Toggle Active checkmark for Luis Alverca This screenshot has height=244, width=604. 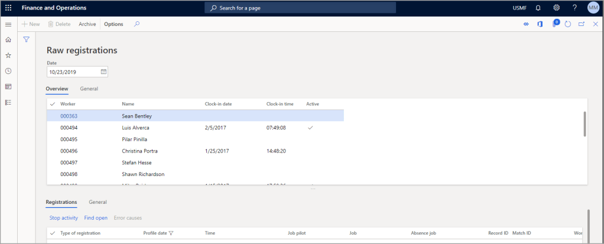[x=311, y=128]
